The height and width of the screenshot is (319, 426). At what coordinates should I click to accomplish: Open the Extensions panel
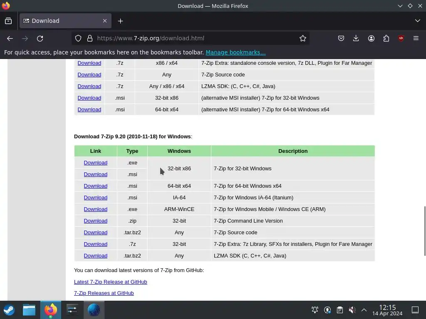pyautogui.click(x=386, y=39)
